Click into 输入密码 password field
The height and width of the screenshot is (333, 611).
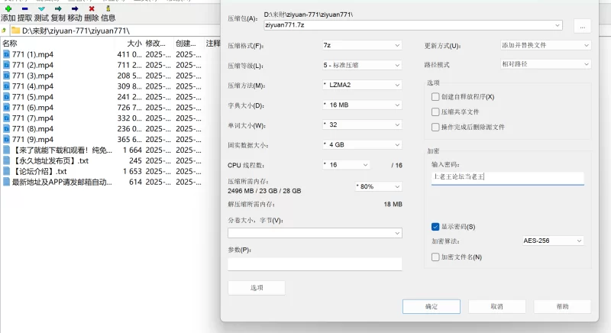(507, 177)
